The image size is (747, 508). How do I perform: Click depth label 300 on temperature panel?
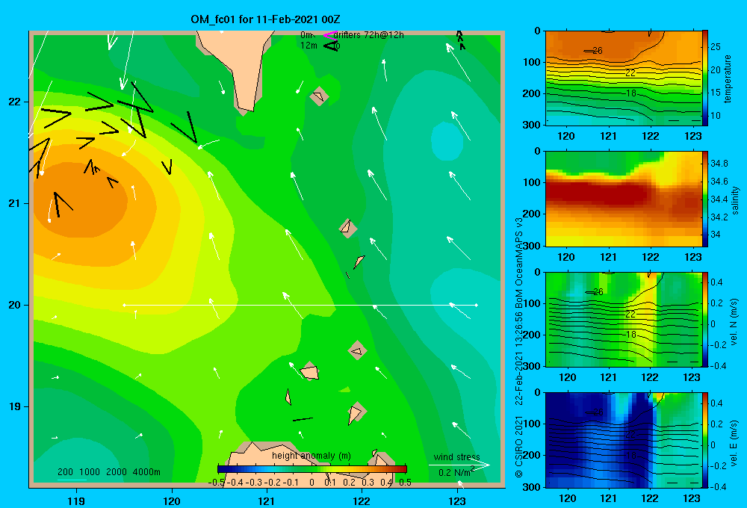[532, 125]
